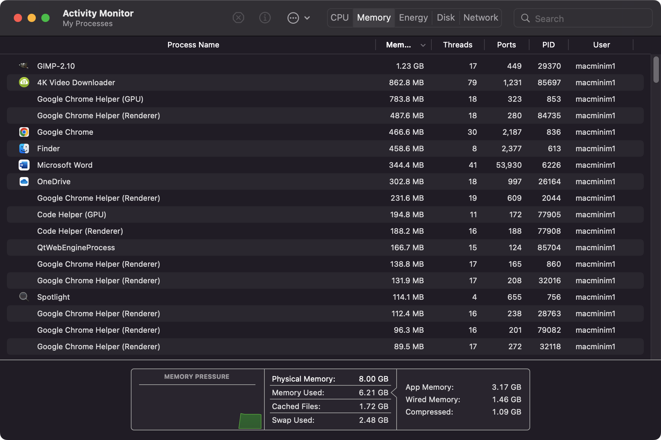
Task: Click the Memory Used 6.21 GB entry
Action: [330, 393]
